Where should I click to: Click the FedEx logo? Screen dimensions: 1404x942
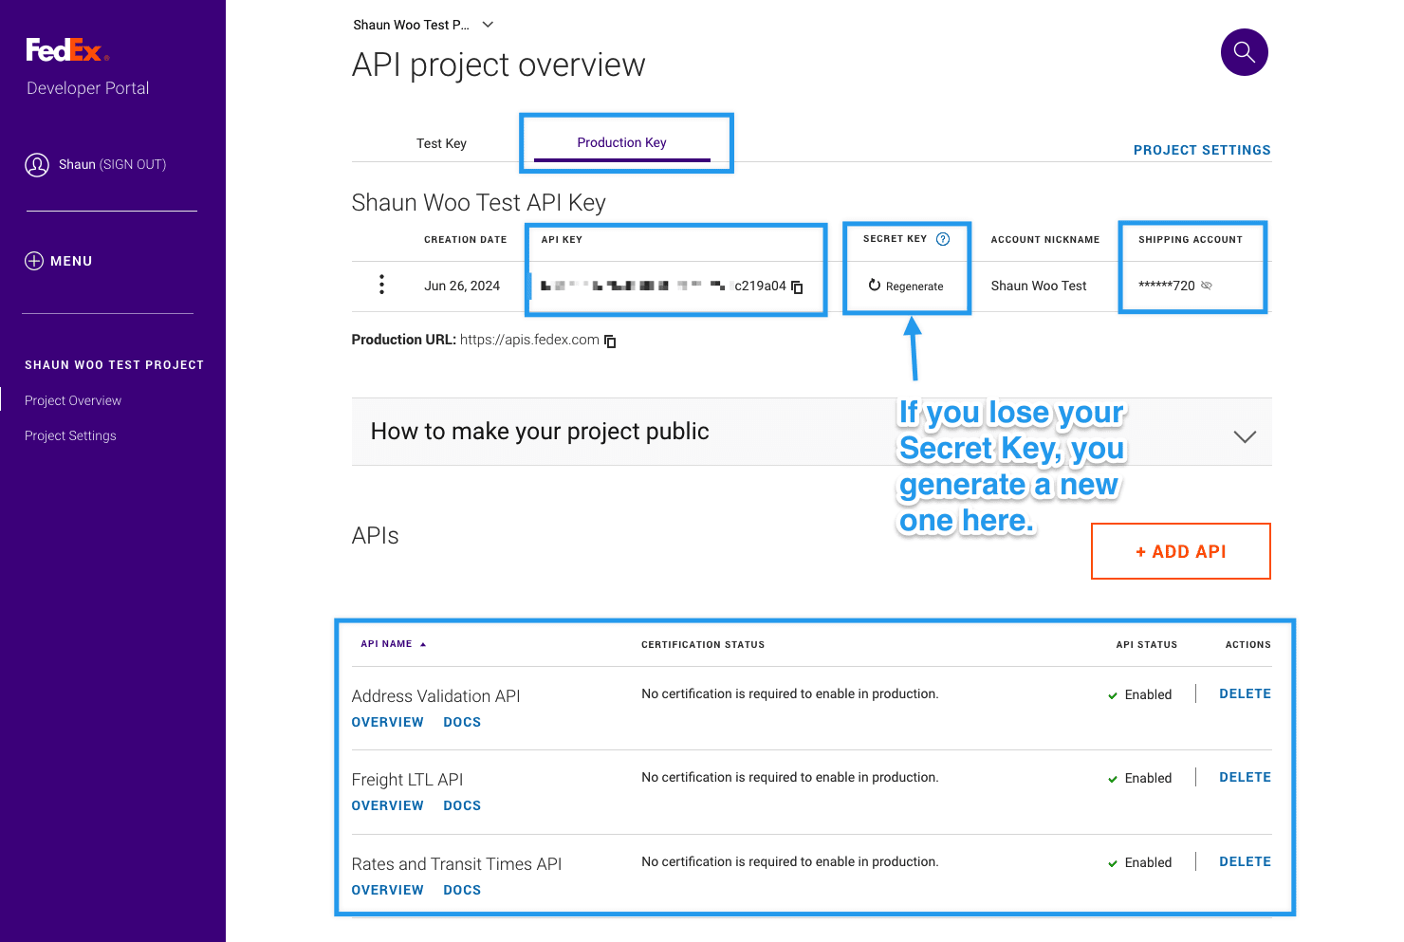(67, 50)
